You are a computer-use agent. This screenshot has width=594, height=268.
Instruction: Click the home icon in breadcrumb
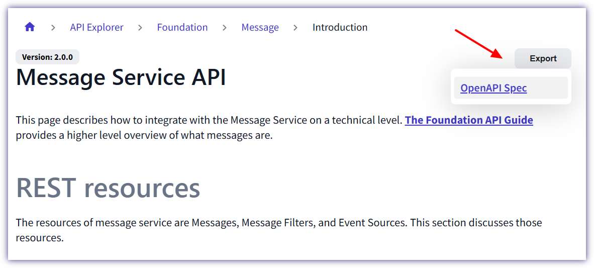click(30, 27)
